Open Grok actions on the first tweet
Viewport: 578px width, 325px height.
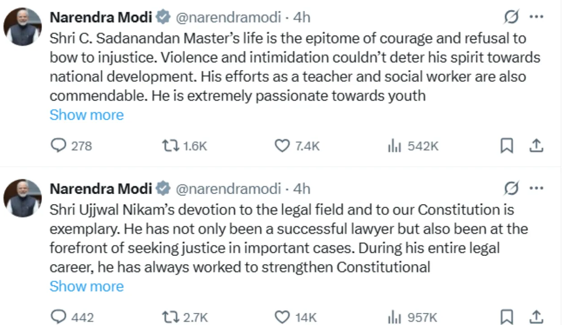coord(512,17)
